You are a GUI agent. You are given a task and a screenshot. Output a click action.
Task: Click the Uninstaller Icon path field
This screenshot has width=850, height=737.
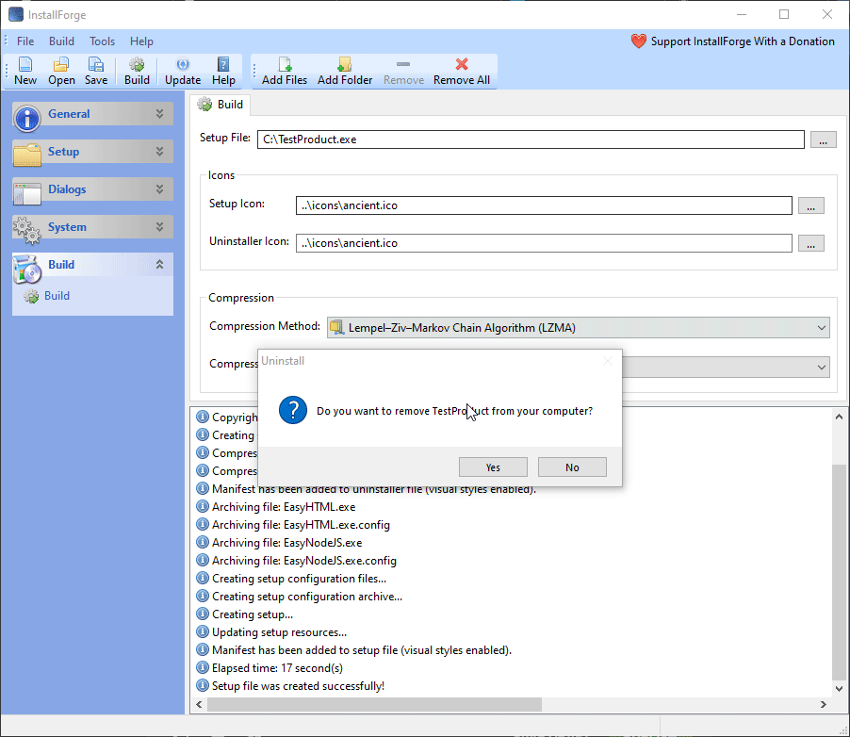click(544, 243)
